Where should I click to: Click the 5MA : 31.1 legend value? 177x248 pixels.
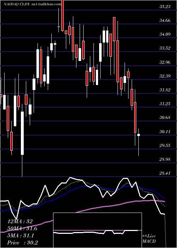tap(21, 236)
